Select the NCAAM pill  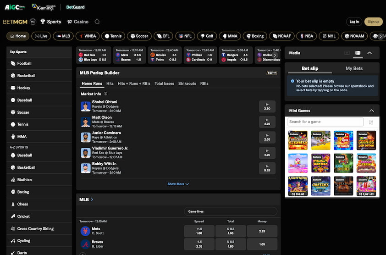[x=354, y=36]
